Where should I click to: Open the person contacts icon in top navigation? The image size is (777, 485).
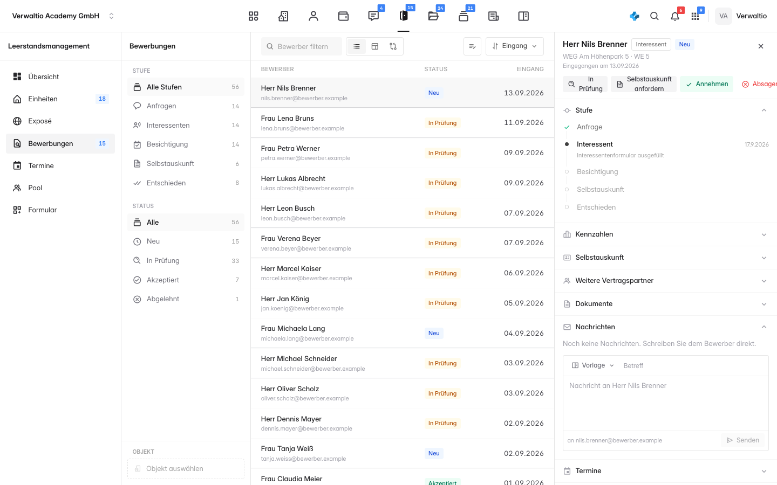click(313, 16)
